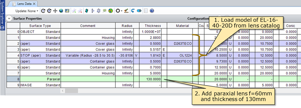Click the Surface Type column header
This screenshot has height=108, width=301.
[x=40, y=26]
